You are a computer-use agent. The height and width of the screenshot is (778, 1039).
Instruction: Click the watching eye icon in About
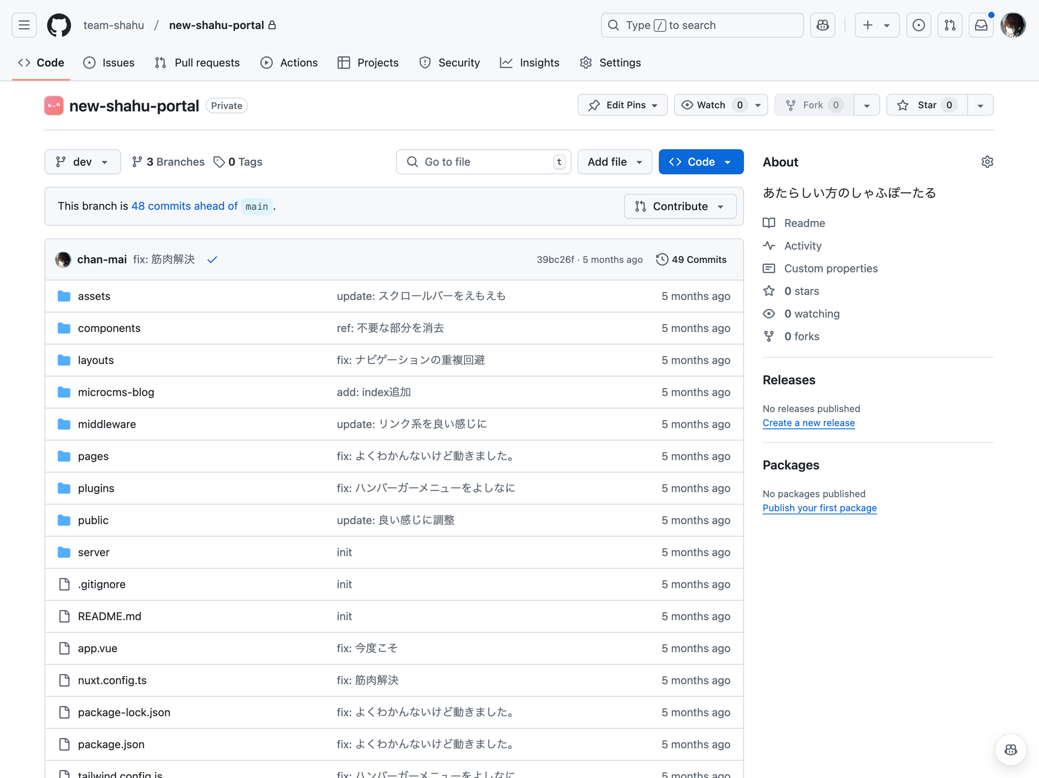click(x=769, y=314)
